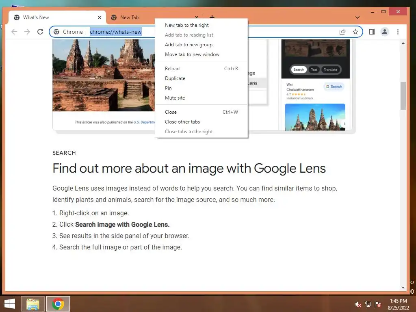Click 'Search image with Google Lens.' text
The width and height of the screenshot is (416, 312).
click(x=122, y=224)
